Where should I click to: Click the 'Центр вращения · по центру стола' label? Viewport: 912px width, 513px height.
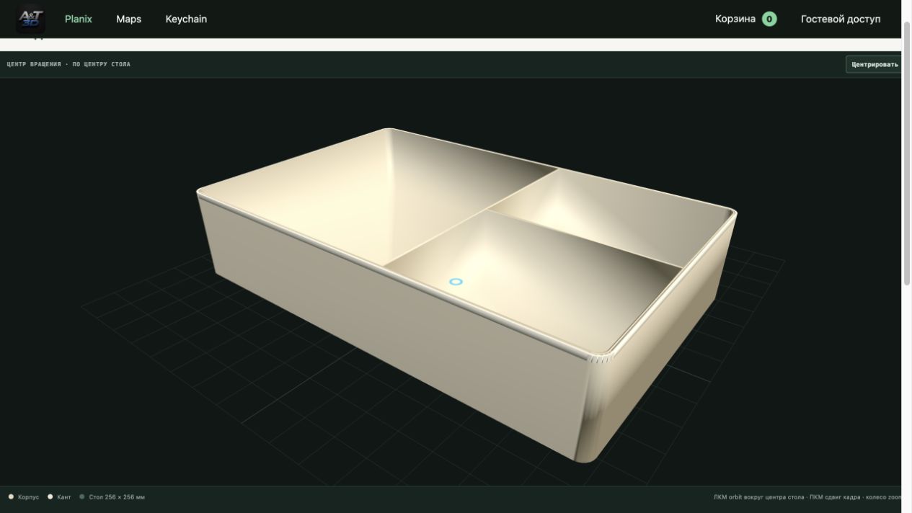tap(68, 64)
